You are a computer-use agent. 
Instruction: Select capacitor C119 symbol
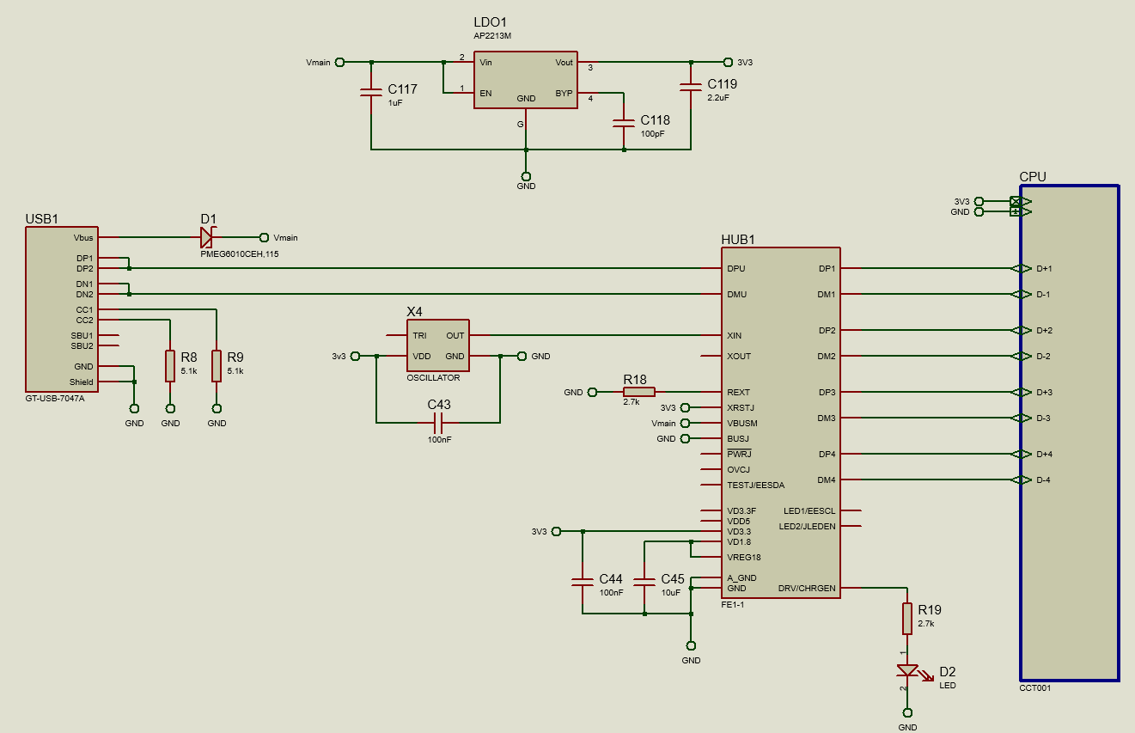click(x=691, y=88)
